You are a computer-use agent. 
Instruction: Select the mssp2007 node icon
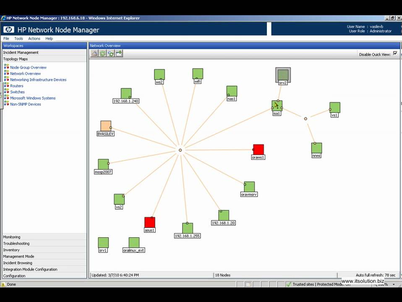point(103,164)
